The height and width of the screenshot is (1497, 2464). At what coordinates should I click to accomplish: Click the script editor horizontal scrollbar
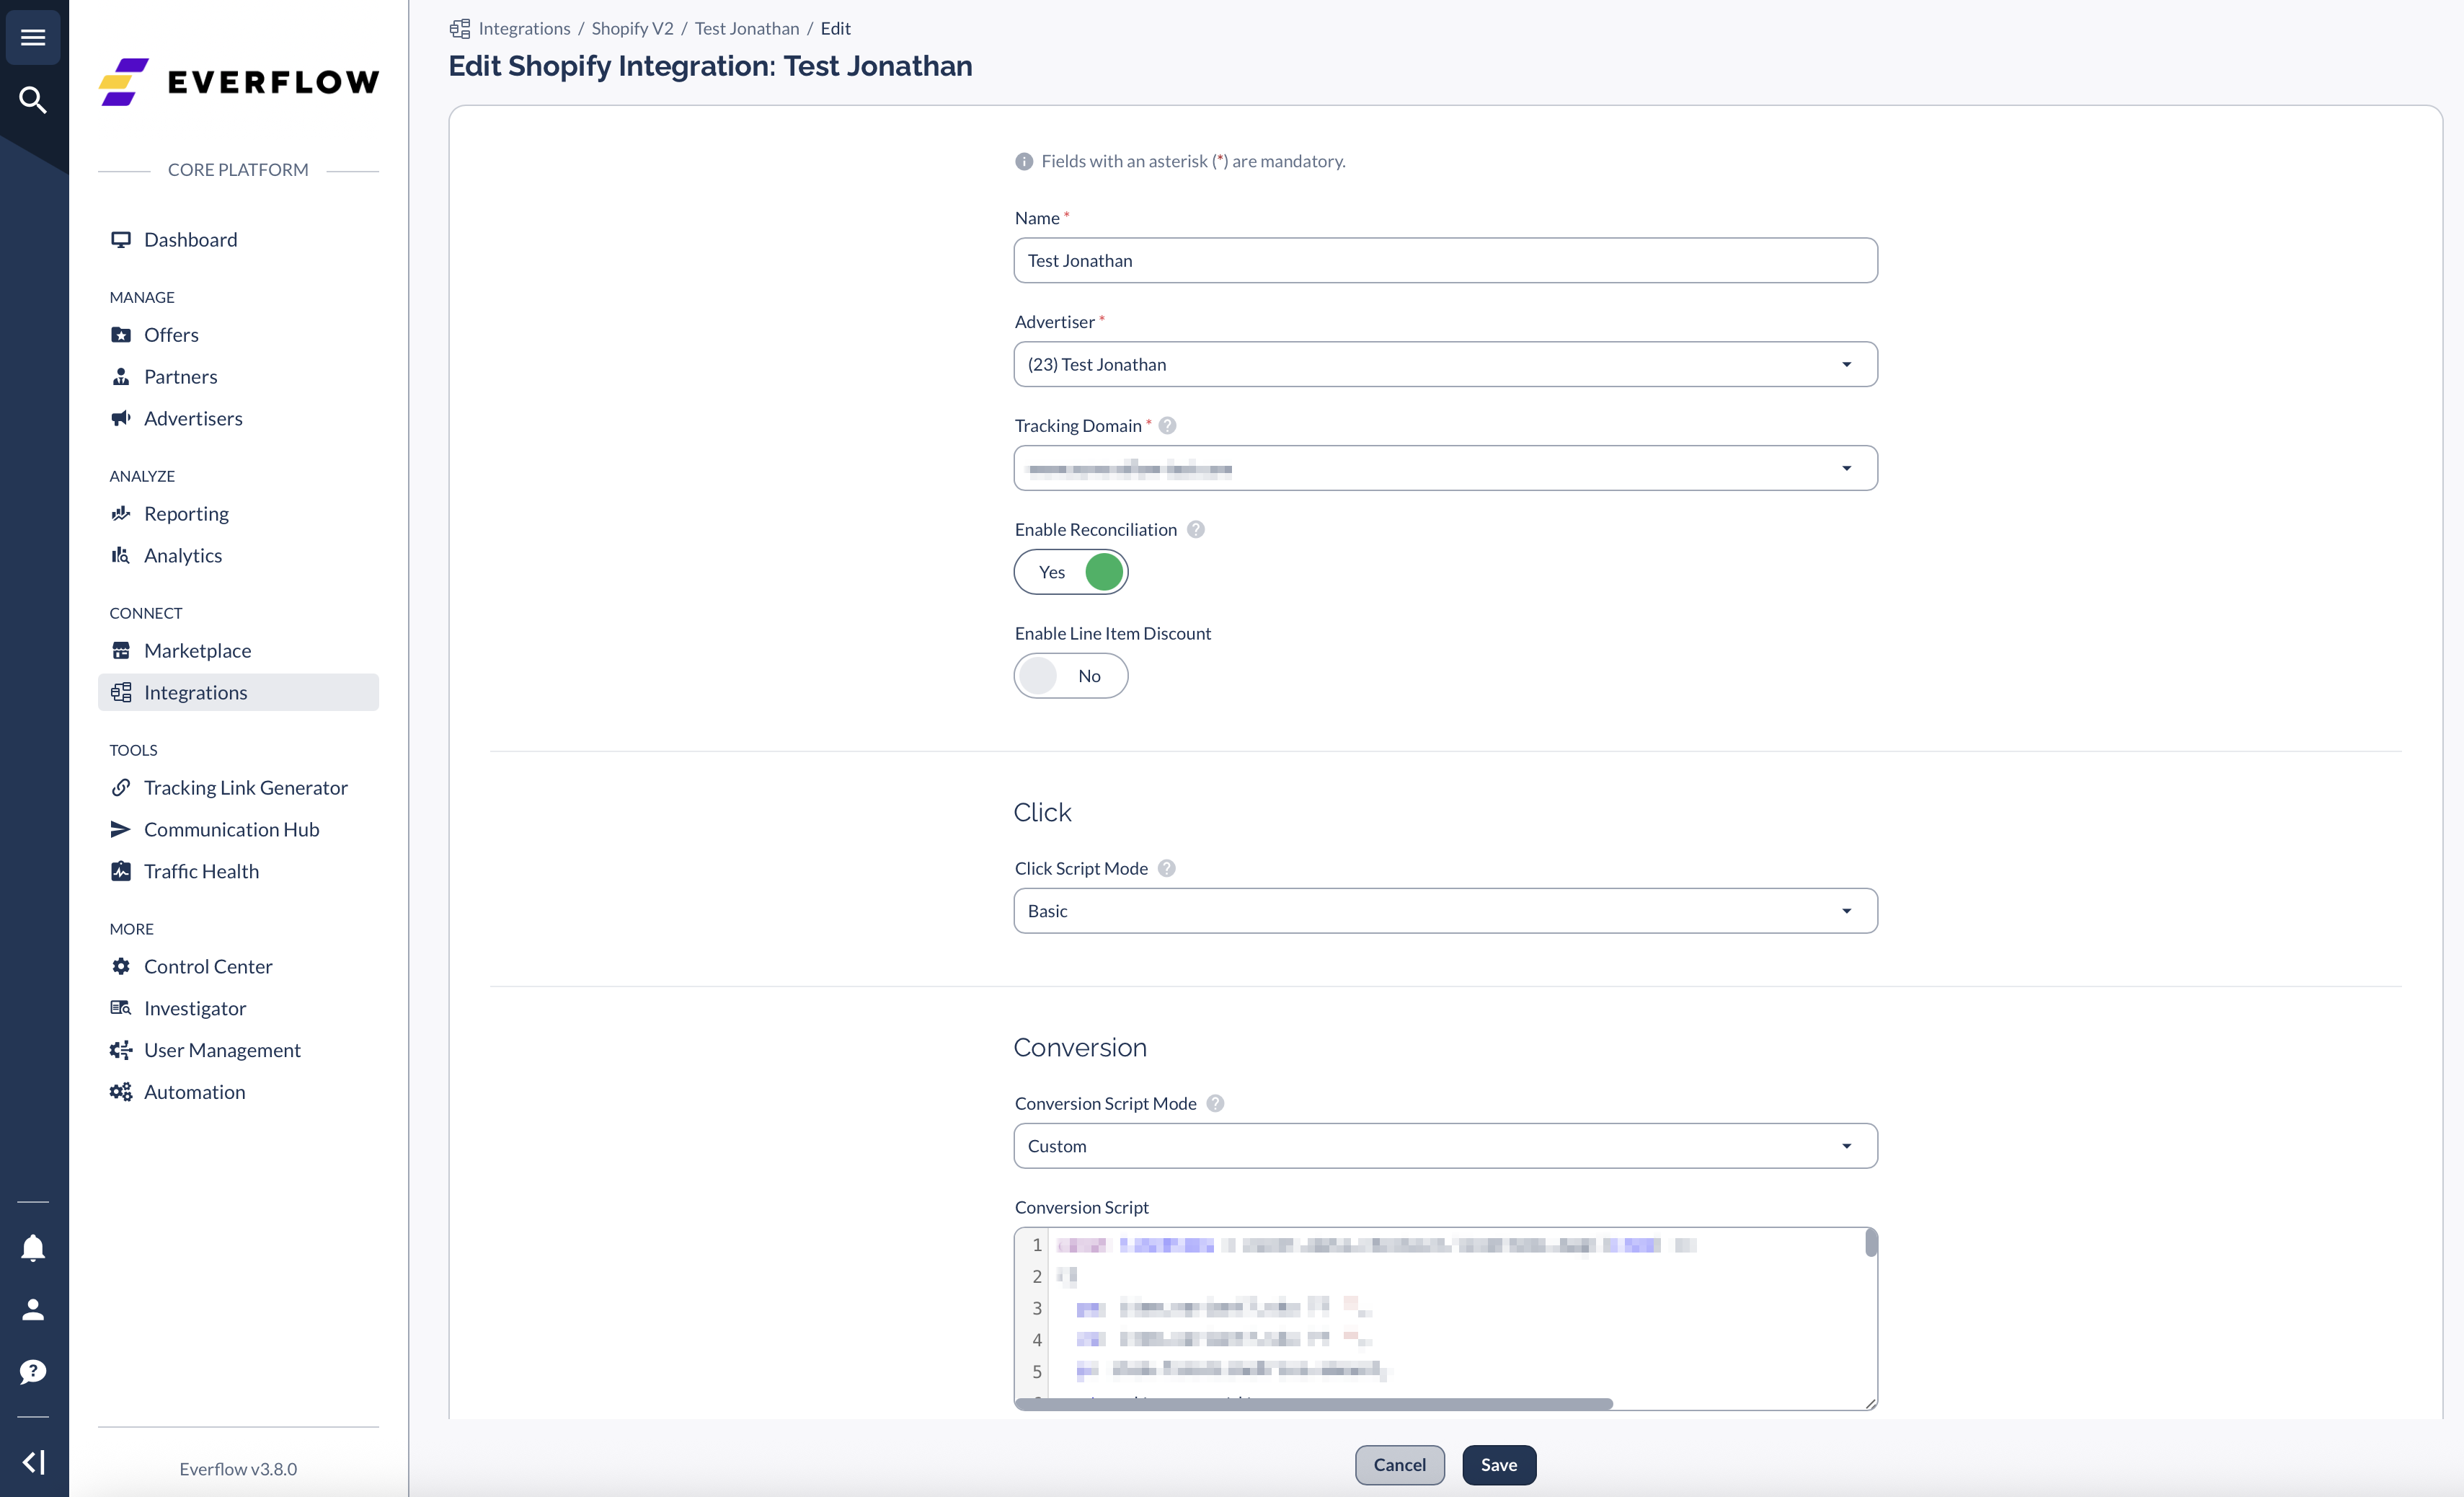(x=1314, y=1404)
